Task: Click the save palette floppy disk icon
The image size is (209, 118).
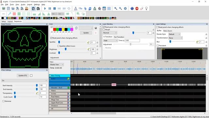Action: tap(96, 28)
